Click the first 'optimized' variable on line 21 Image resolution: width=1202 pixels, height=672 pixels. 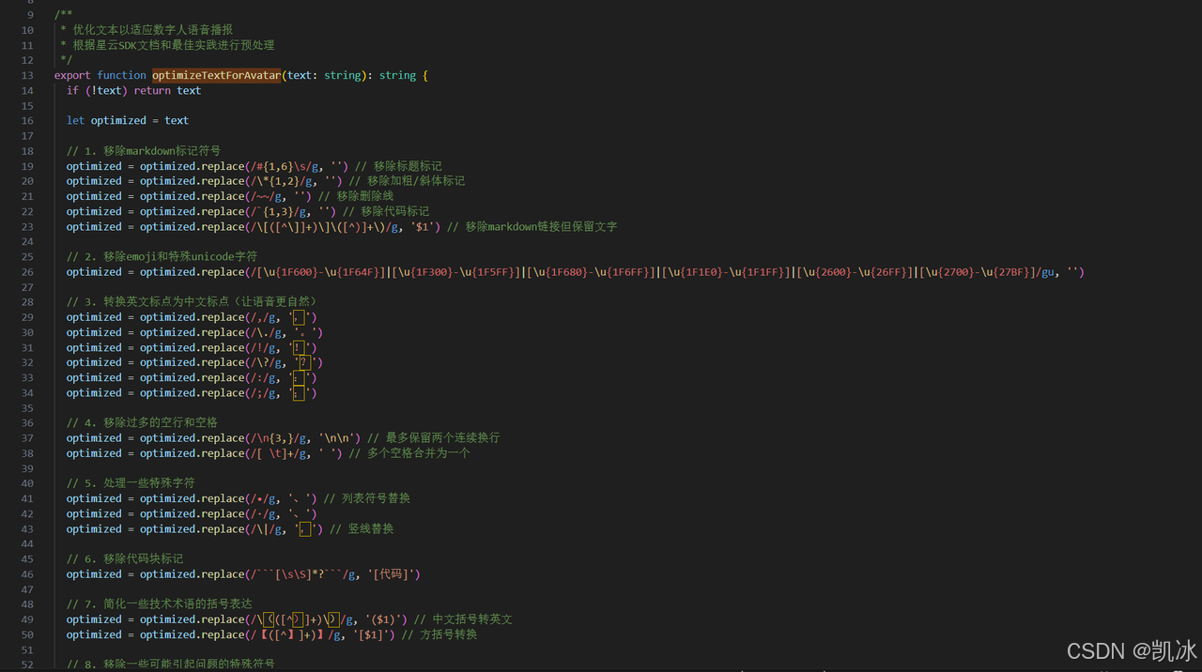(94, 196)
